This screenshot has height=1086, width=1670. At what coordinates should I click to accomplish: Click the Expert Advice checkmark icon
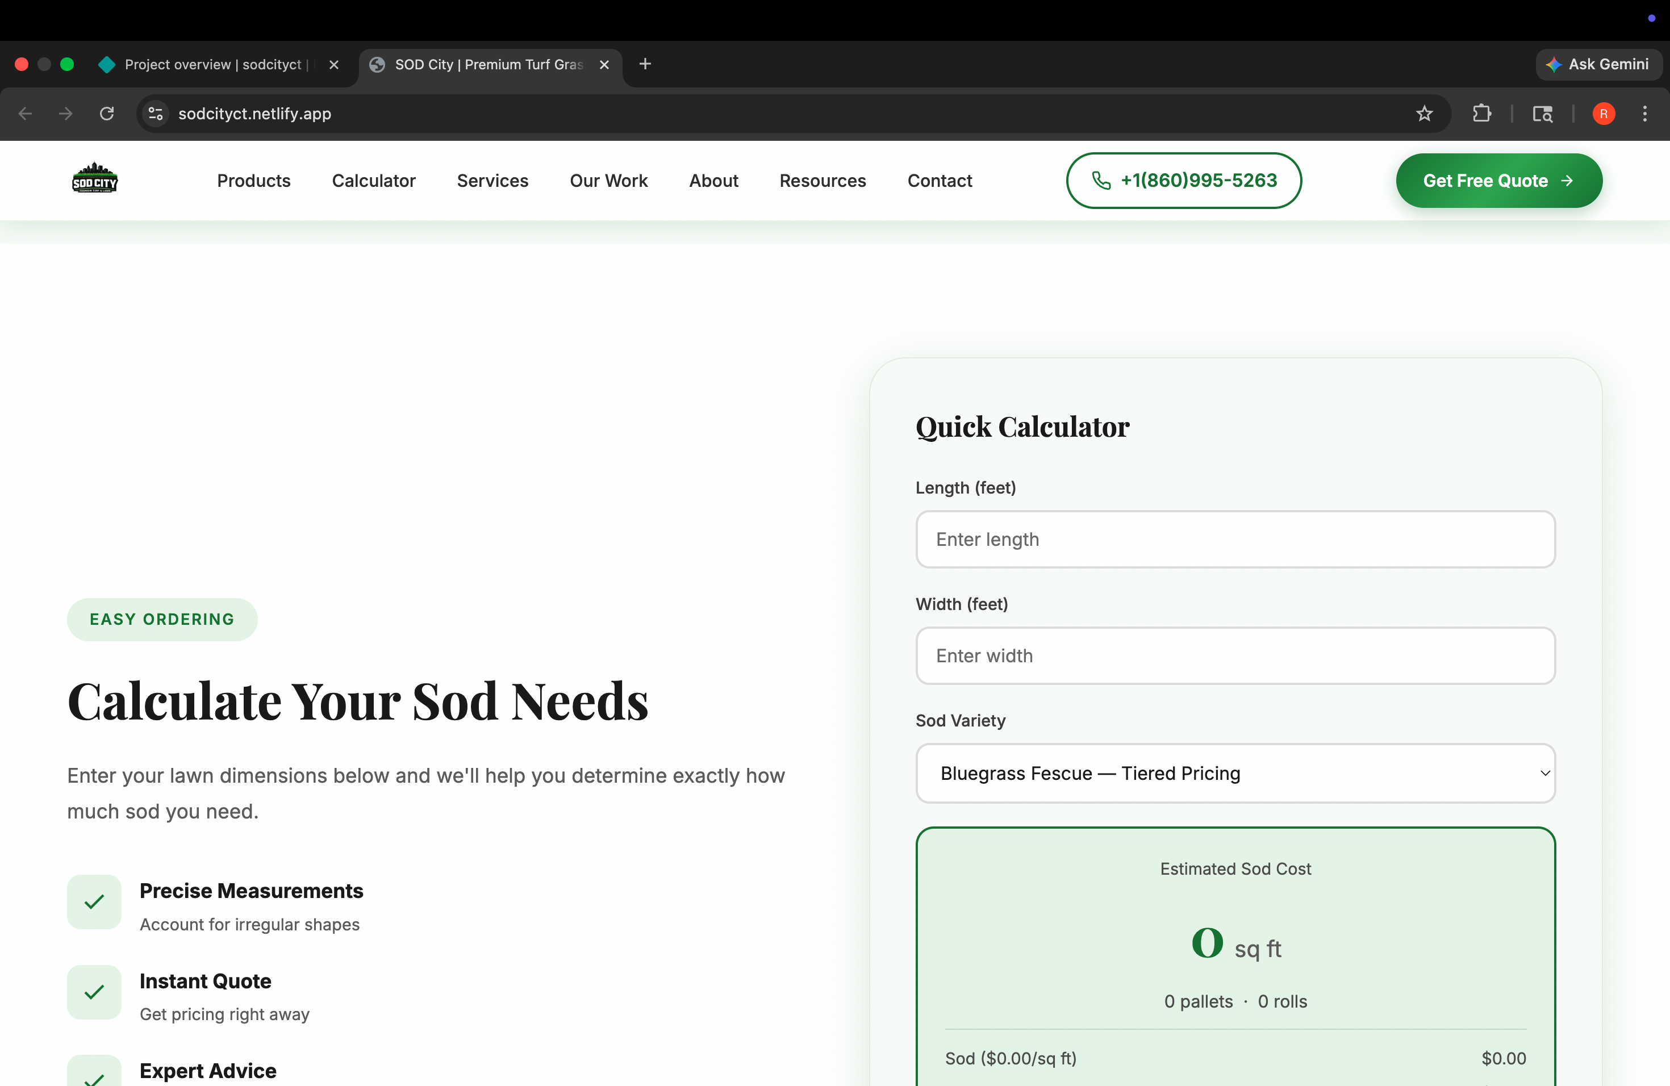(x=94, y=1071)
